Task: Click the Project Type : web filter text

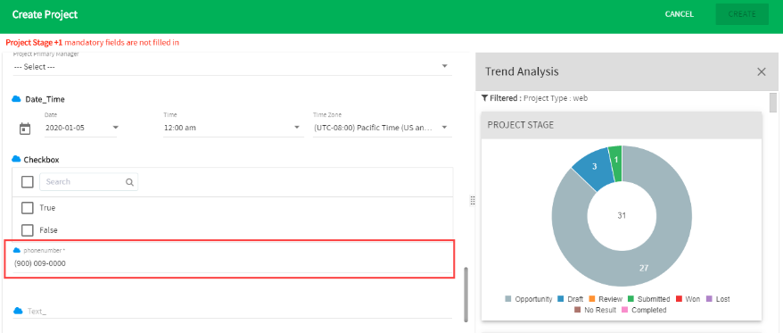Action: (556, 98)
